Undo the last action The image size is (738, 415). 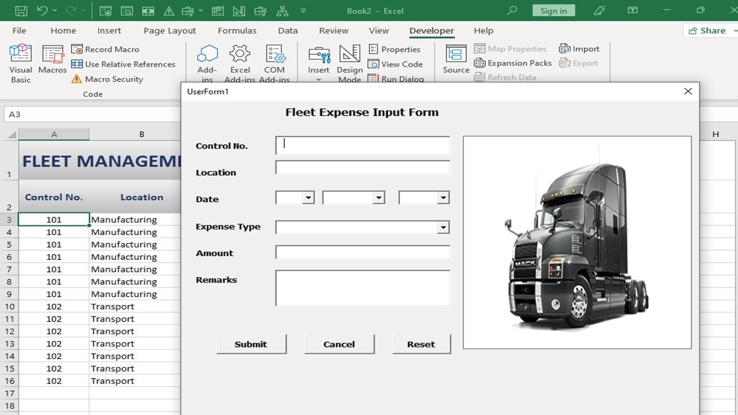coord(42,10)
